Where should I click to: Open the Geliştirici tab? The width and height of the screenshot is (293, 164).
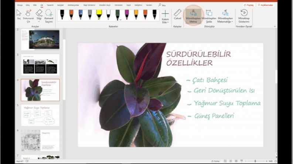(x=138, y=5)
